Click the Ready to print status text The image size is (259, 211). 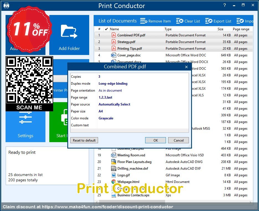[x=22, y=152]
